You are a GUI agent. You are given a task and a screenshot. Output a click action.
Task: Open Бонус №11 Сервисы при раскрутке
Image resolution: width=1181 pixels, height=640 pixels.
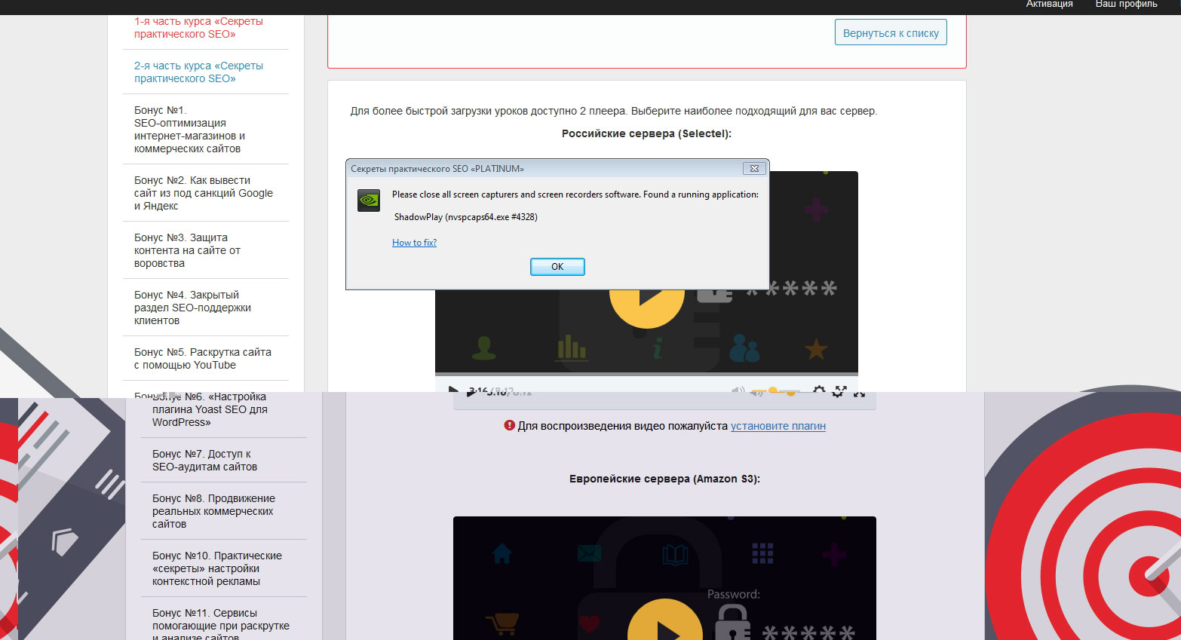(x=221, y=625)
